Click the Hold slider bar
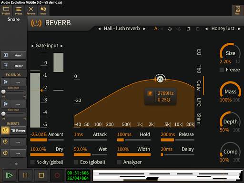 click(x=134, y=140)
